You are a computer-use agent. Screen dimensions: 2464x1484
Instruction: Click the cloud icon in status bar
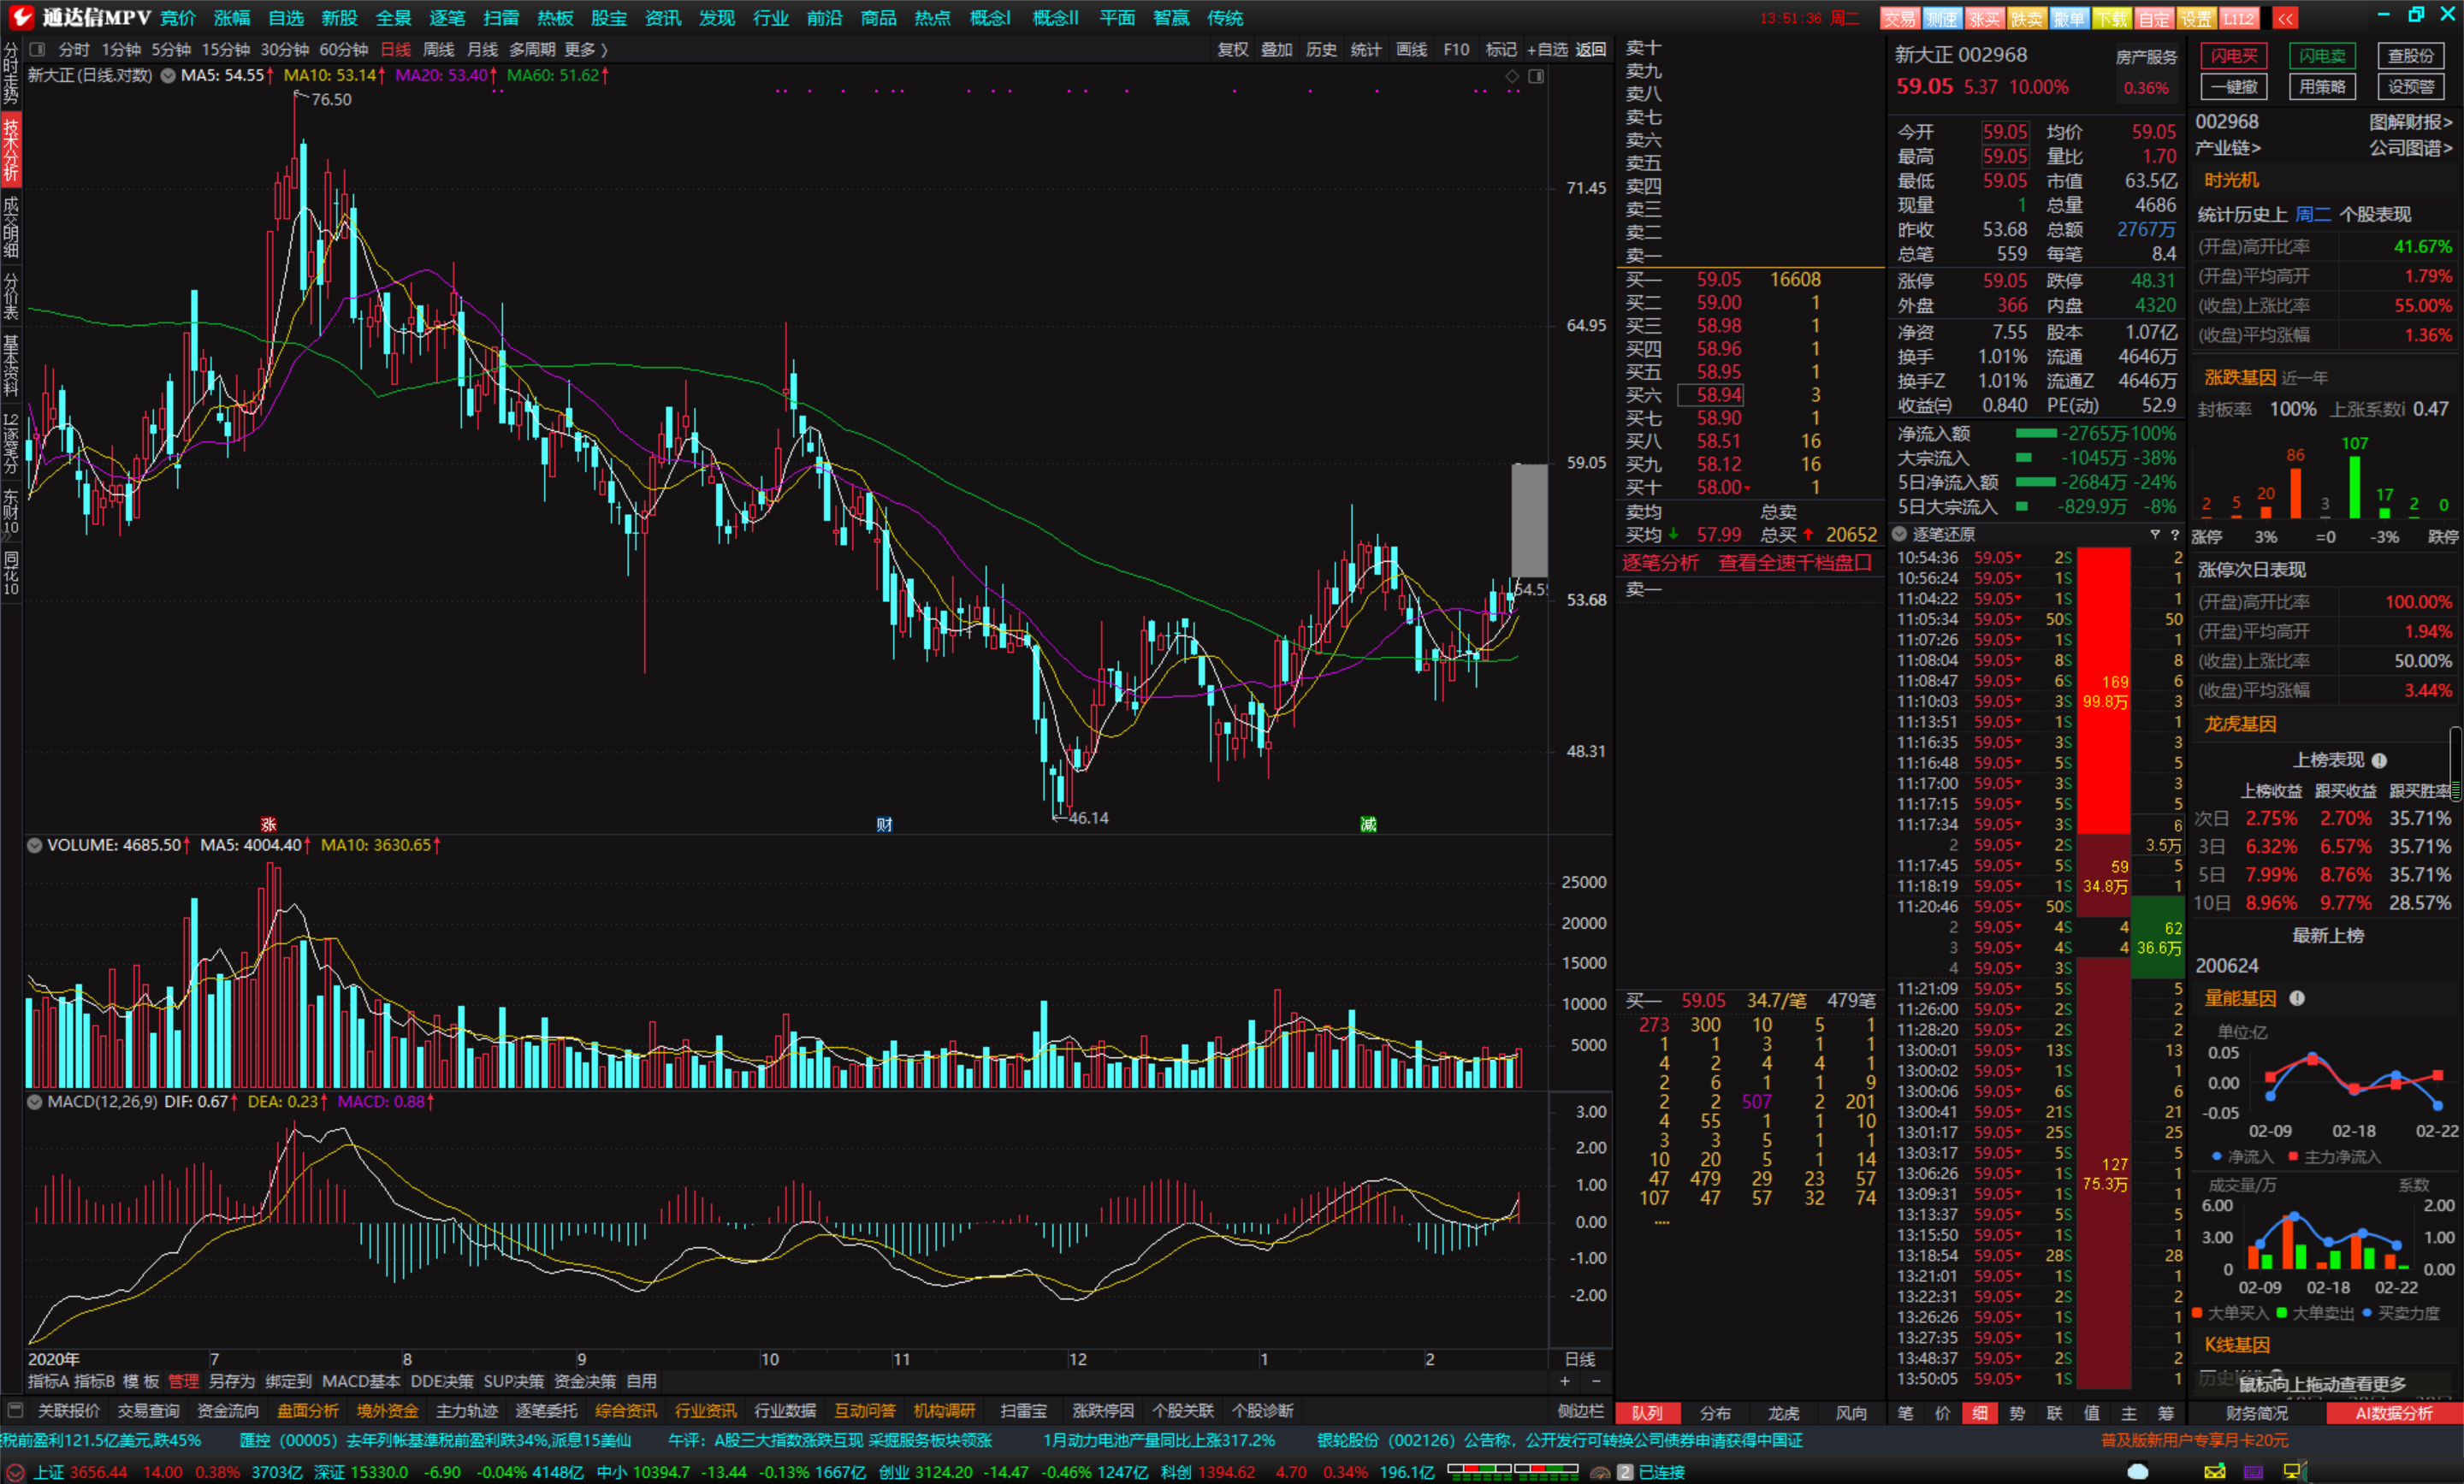tap(2137, 1471)
